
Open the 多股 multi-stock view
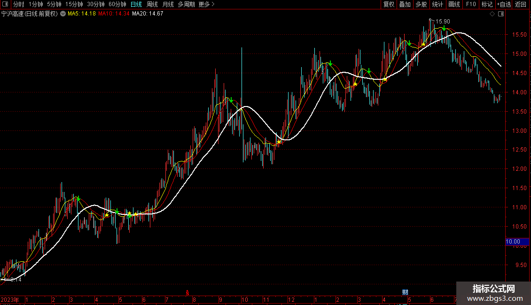(x=422, y=4)
